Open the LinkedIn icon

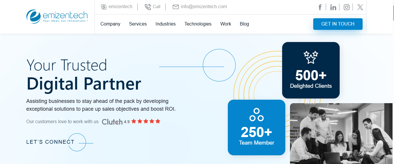pos(333,7)
